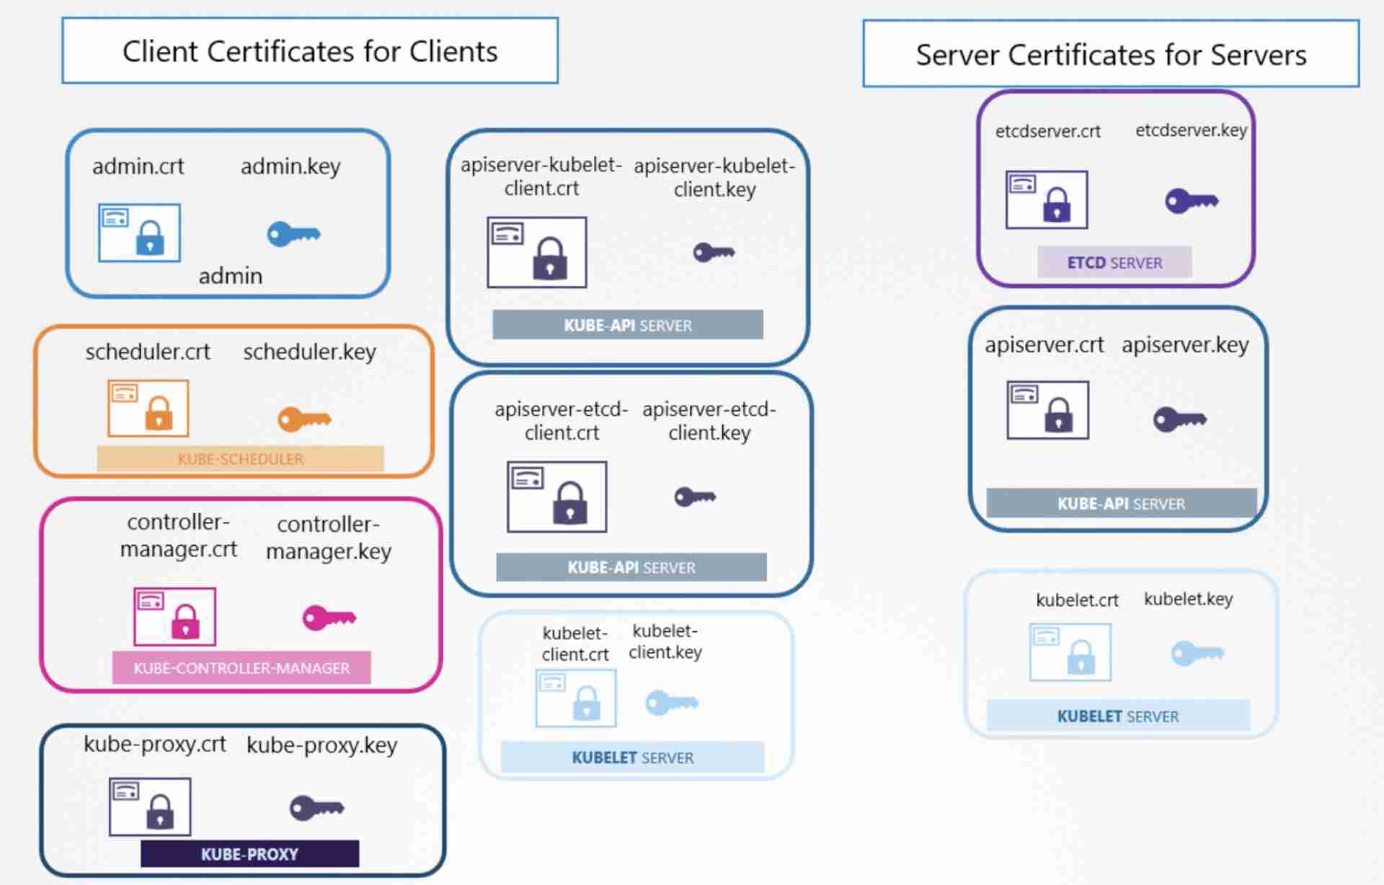
Task: Click the 'admin.crt' file name
Action: 138,166
